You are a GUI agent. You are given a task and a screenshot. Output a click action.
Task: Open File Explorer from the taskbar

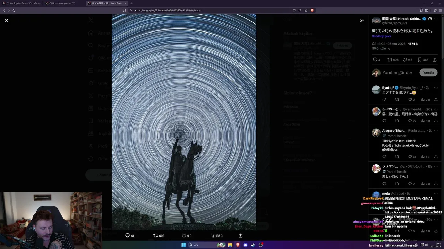point(230,245)
